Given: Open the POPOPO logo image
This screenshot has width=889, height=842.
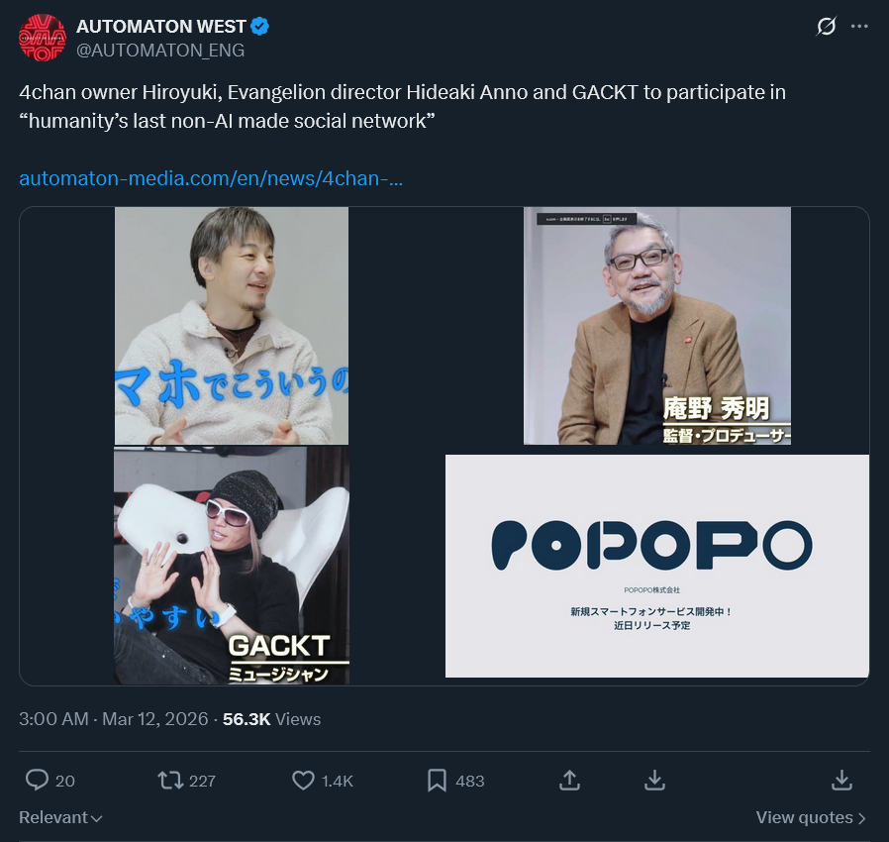Looking at the screenshot, I should [657, 566].
